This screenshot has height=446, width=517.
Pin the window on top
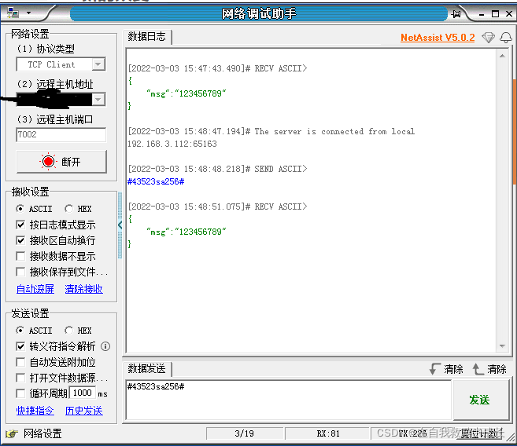[456, 14]
